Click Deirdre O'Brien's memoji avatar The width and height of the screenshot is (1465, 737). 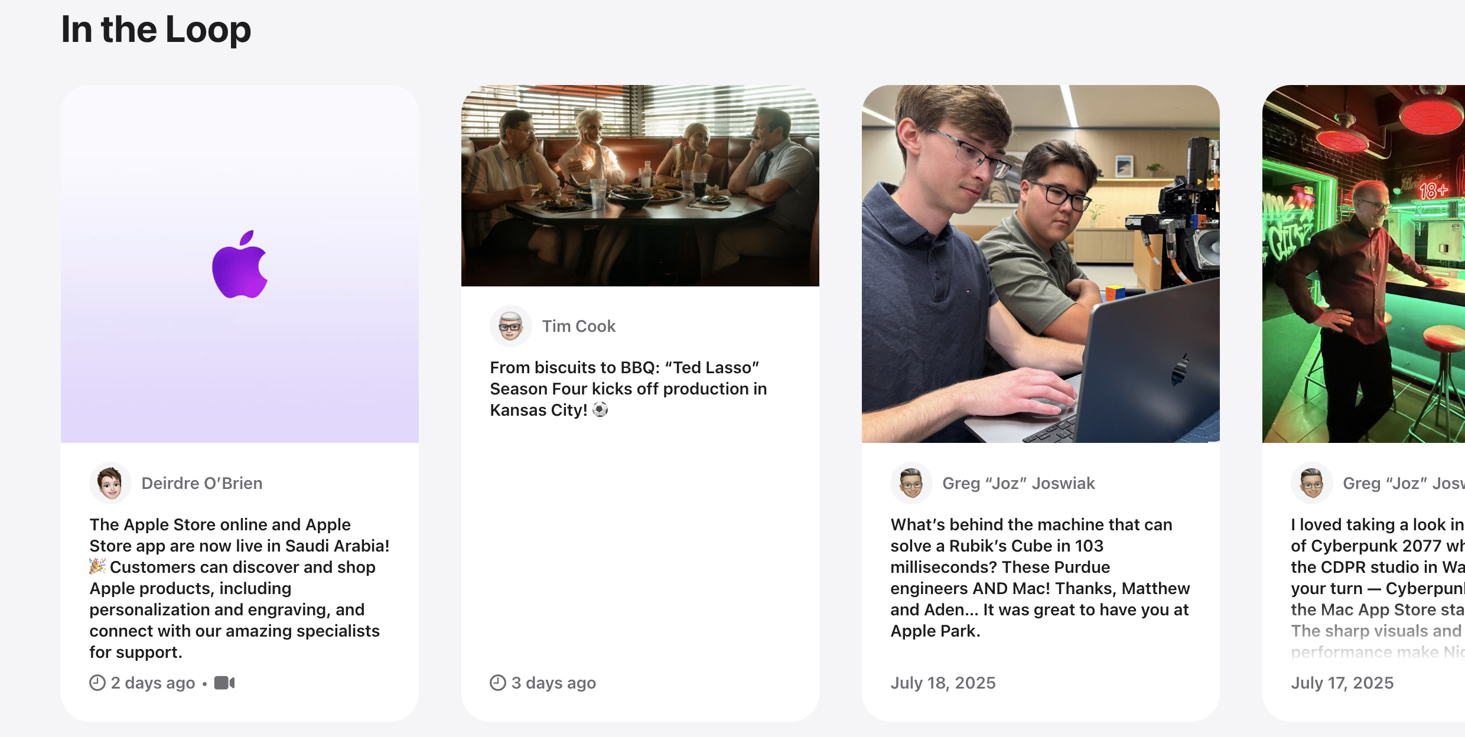110,483
